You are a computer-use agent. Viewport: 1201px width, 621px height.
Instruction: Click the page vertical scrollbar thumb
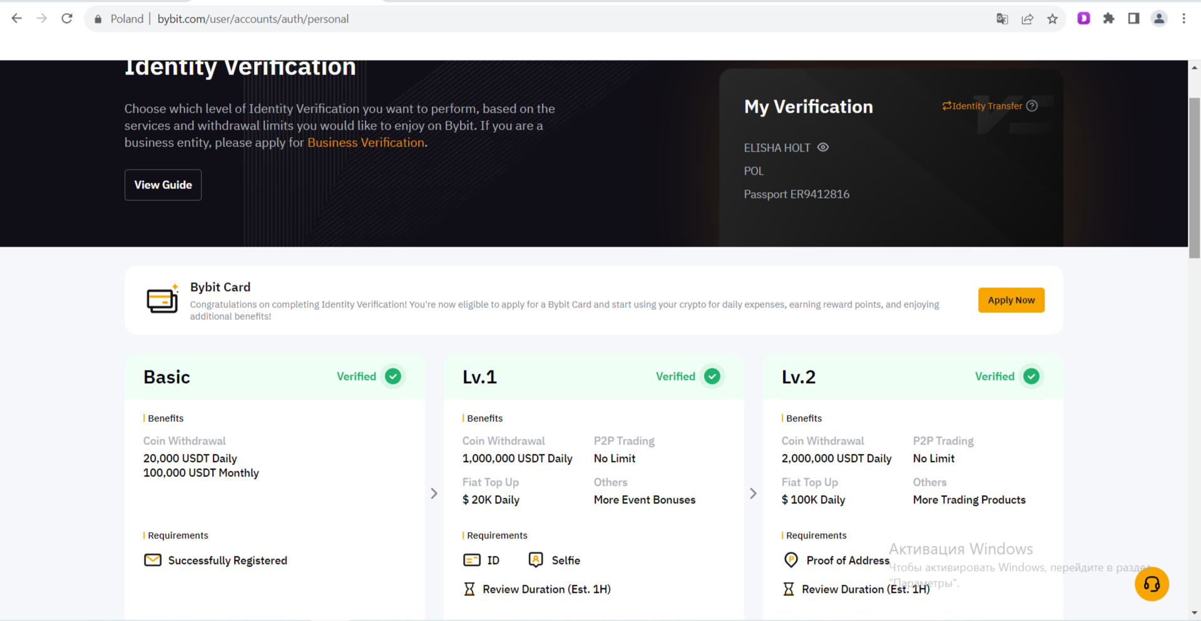[1194, 177]
